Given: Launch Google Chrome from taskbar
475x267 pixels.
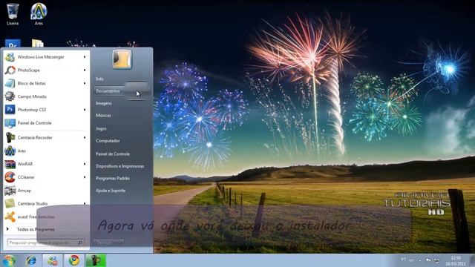Looking at the screenshot, I should (74, 260).
